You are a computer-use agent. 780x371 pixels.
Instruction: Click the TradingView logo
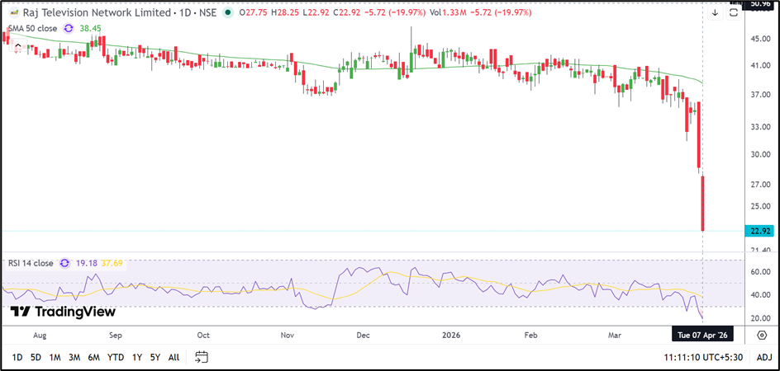coord(63,312)
